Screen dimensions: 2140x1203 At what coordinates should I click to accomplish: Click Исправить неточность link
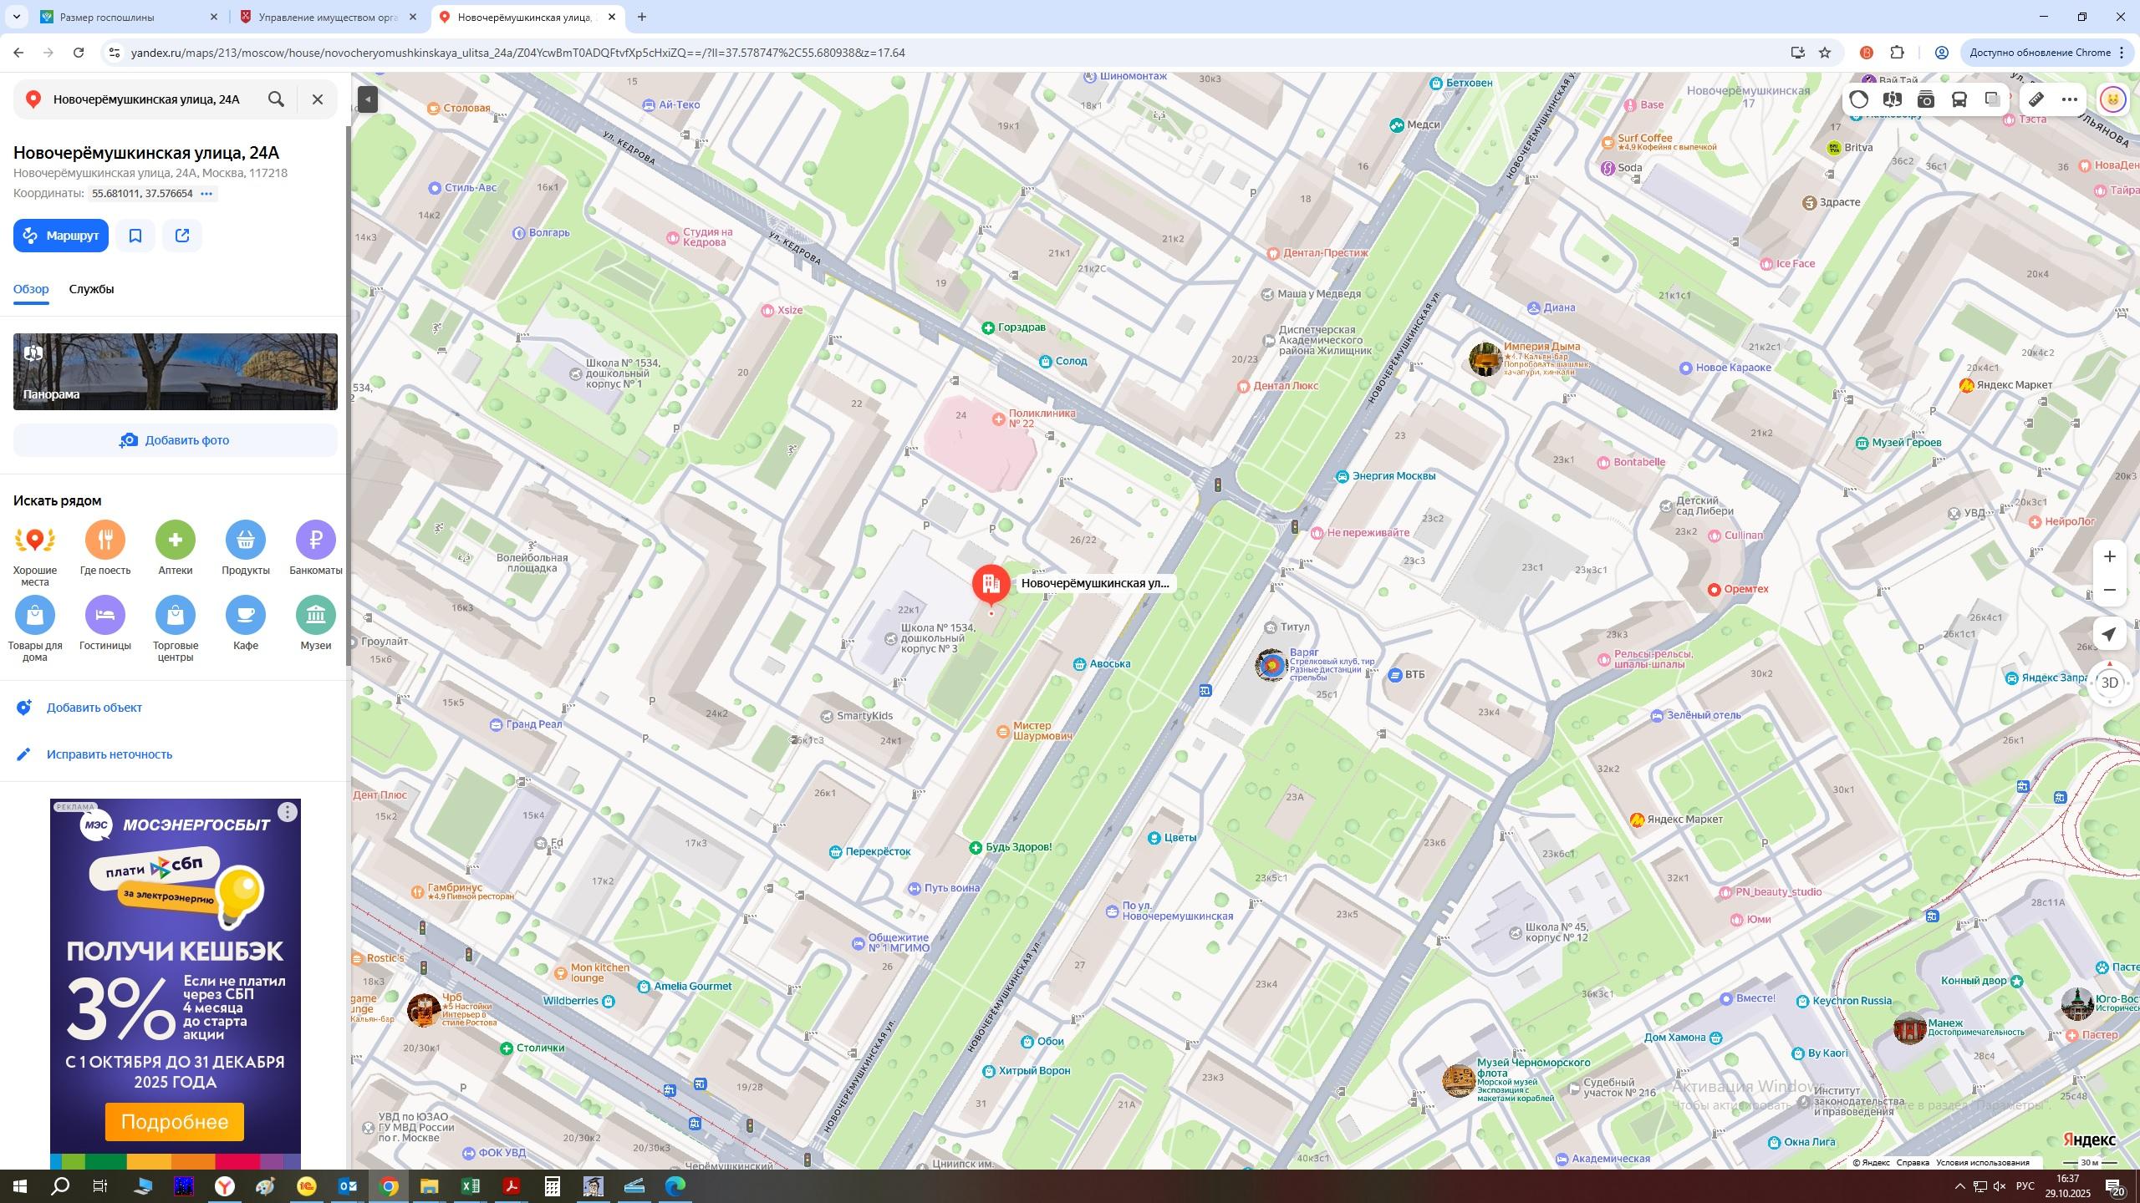(x=109, y=754)
